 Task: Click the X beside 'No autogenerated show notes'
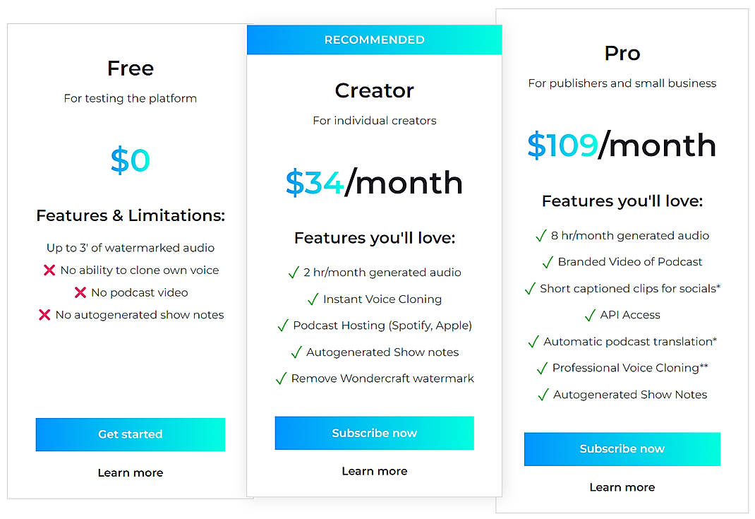click(x=44, y=314)
